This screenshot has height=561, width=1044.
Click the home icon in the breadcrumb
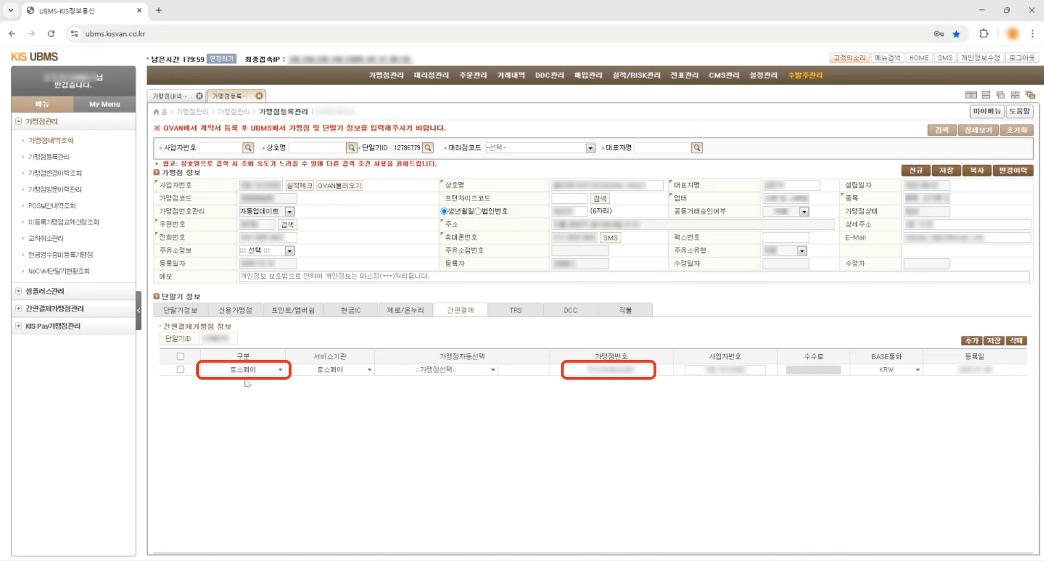156,112
